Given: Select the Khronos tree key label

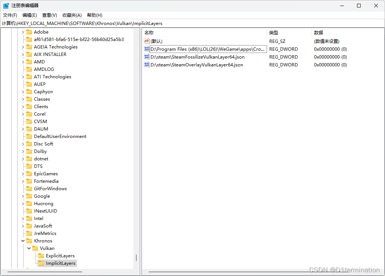Looking at the screenshot, I should coord(43,241).
